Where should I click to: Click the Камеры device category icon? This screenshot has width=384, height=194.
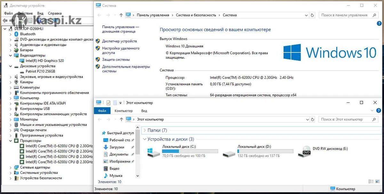pos(17,82)
